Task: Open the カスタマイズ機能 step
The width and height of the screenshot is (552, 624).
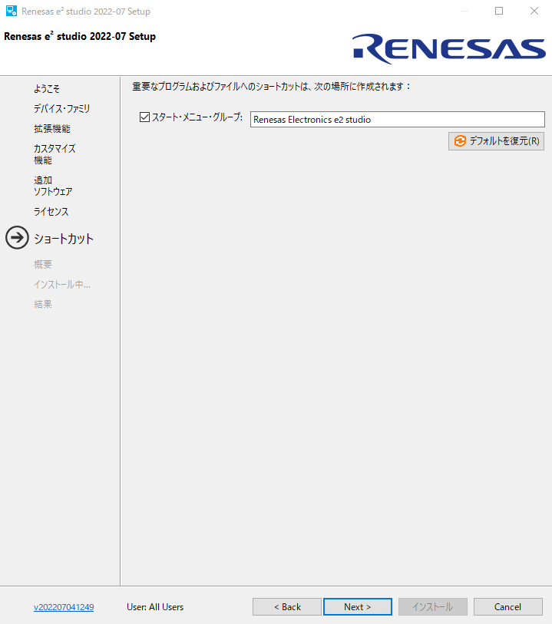Action: coord(55,154)
